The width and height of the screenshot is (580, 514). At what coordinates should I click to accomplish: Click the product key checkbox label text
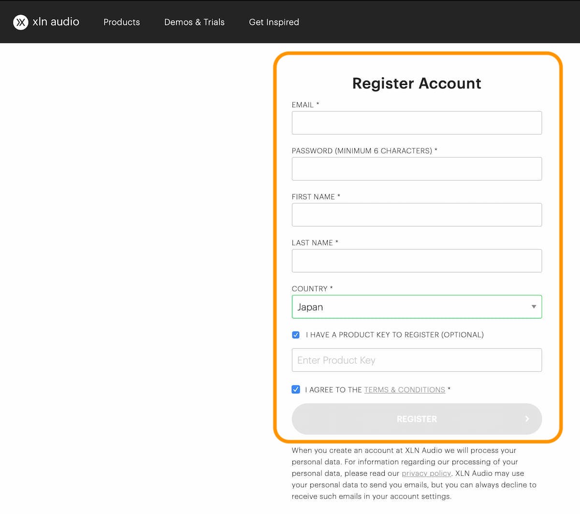pos(395,335)
